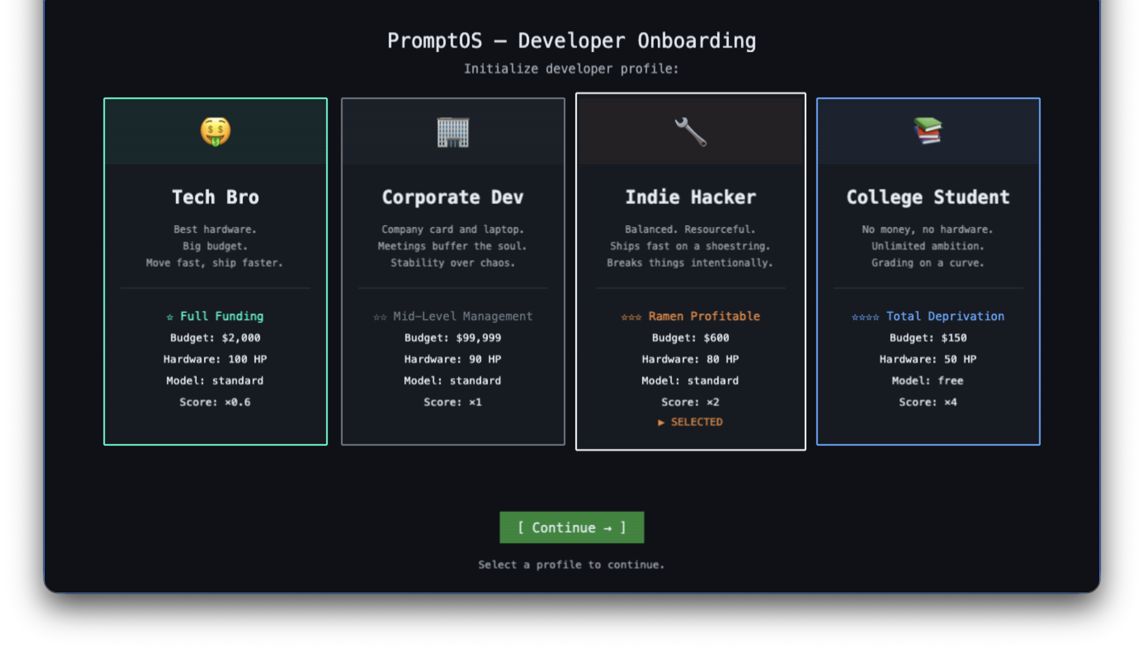Click the orange SELECTED indicator
Image resolution: width=1144 pixels, height=651 pixels.
tap(690, 422)
